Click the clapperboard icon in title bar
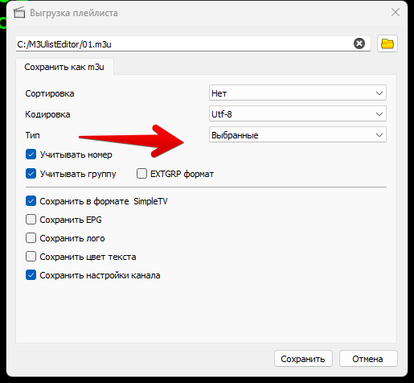Viewport: 414px width, 383px height. click(x=19, y=13)
